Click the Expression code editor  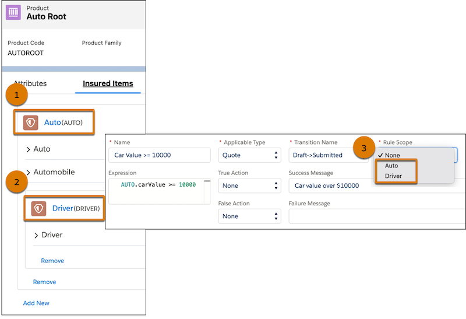[160, 191]
